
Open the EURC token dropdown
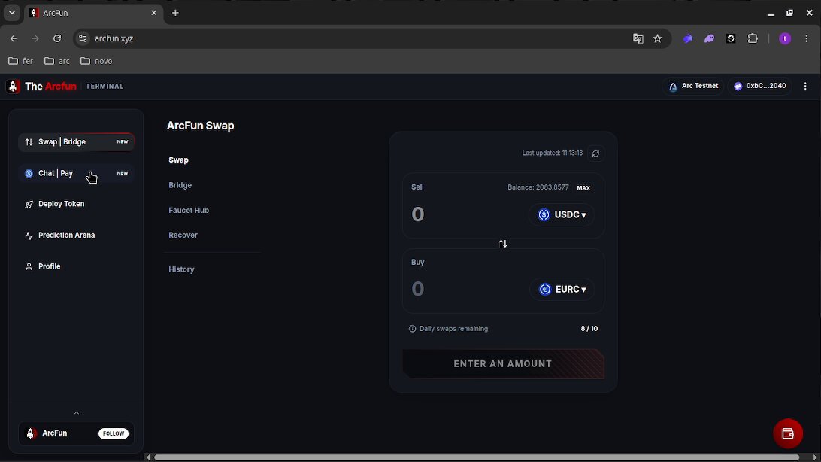(562, 289)
